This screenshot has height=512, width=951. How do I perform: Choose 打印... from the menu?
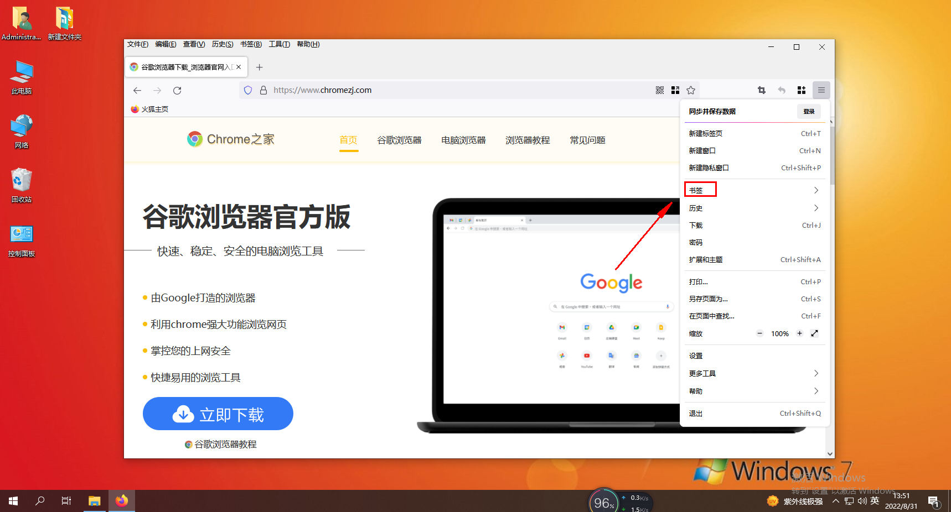click(754, 281)
